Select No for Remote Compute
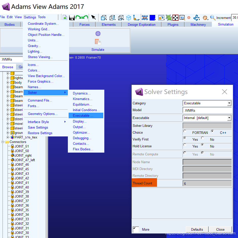 (x=202, y=153)
